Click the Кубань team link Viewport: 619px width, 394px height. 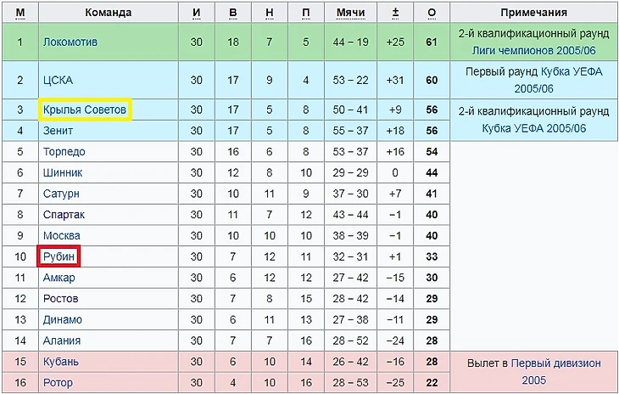pyautogui.click(x=61, y=362)
